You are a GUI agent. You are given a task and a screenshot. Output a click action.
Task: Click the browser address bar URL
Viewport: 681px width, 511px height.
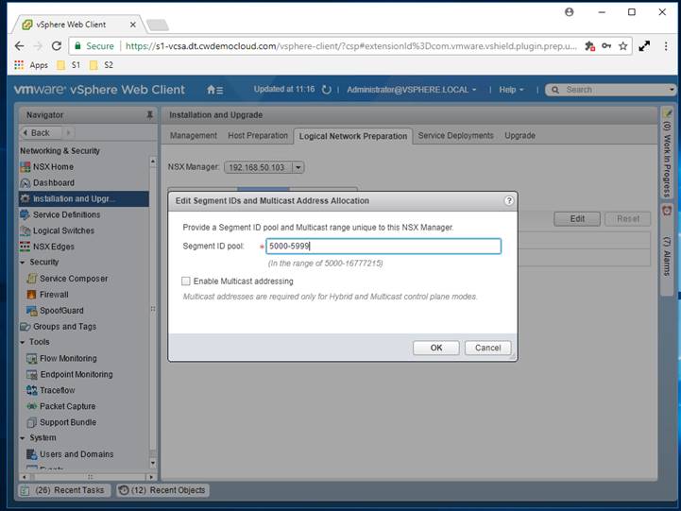[x=351, y=46]
